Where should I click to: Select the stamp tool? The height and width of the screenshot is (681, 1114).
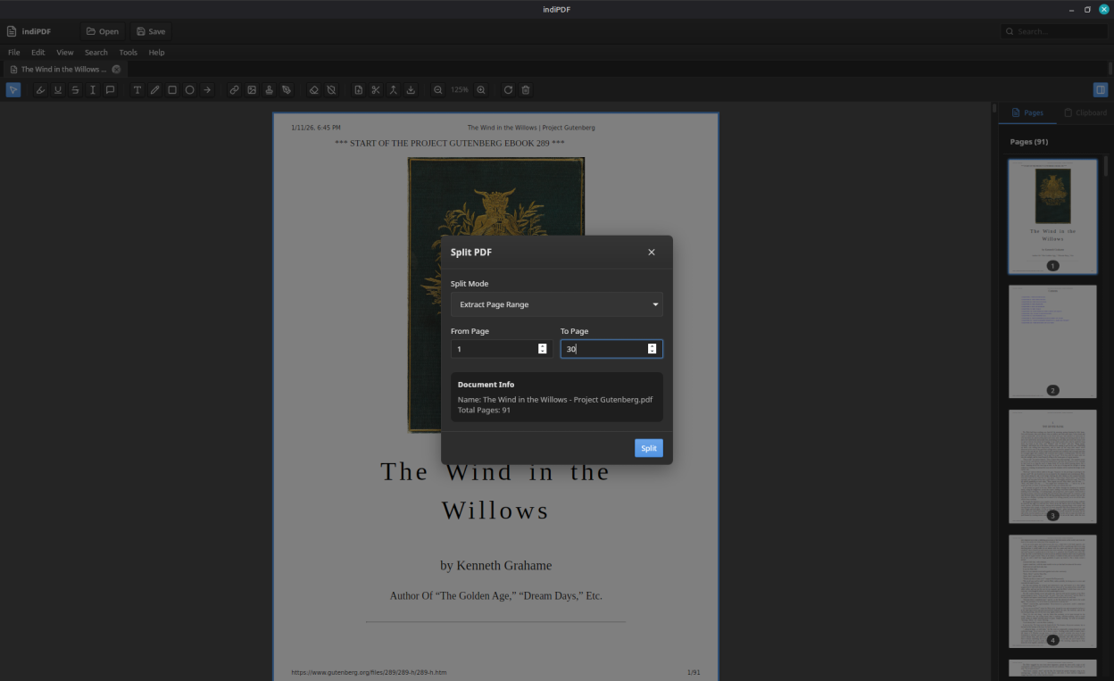click(x=269, y=90)
